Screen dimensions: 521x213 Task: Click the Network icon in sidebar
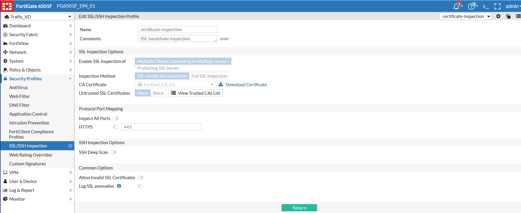point(5,52)
